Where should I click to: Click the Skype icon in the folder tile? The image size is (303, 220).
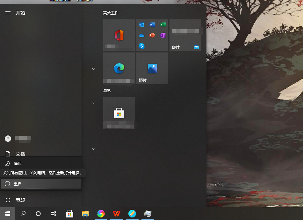142,46
